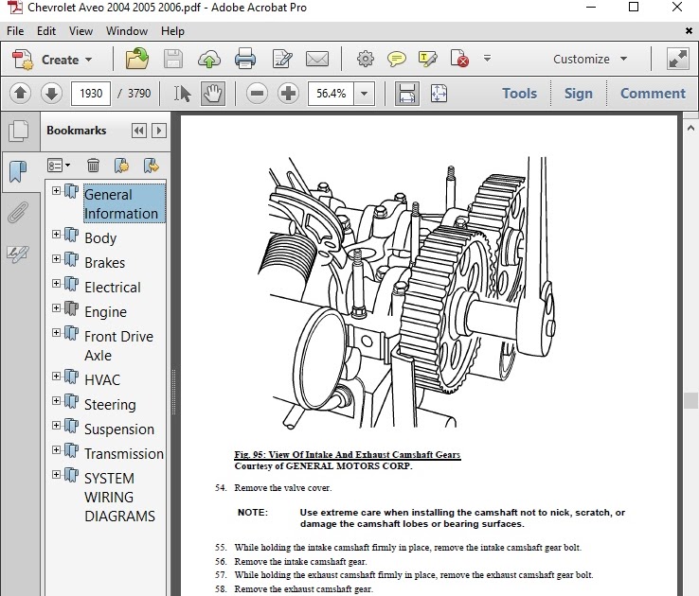Toggle fit one full page mode
This screenshot has width=699, height=596.
click(x=439, y=94)
